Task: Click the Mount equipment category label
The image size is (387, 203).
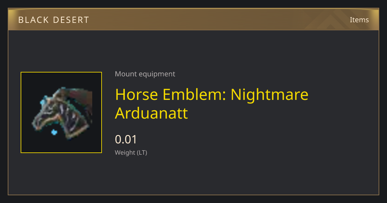Action: 145,74
